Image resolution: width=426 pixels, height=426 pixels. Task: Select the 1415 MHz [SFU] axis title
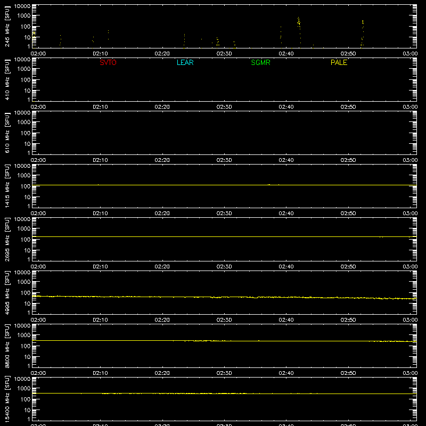[x=7, y=186]
